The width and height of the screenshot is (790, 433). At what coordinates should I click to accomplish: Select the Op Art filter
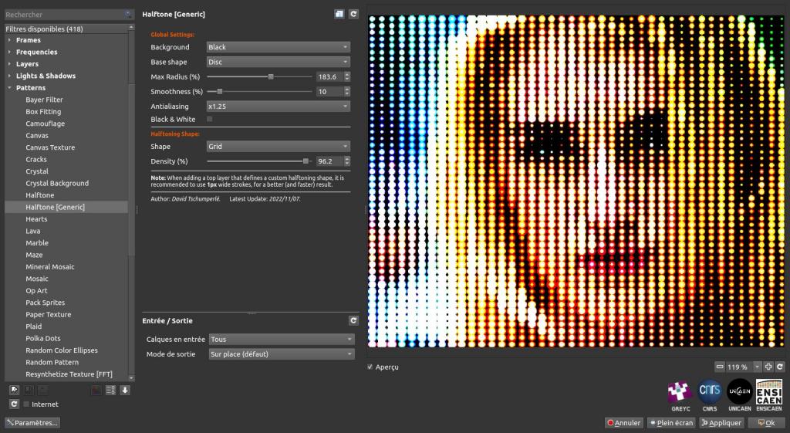point(36,290)
